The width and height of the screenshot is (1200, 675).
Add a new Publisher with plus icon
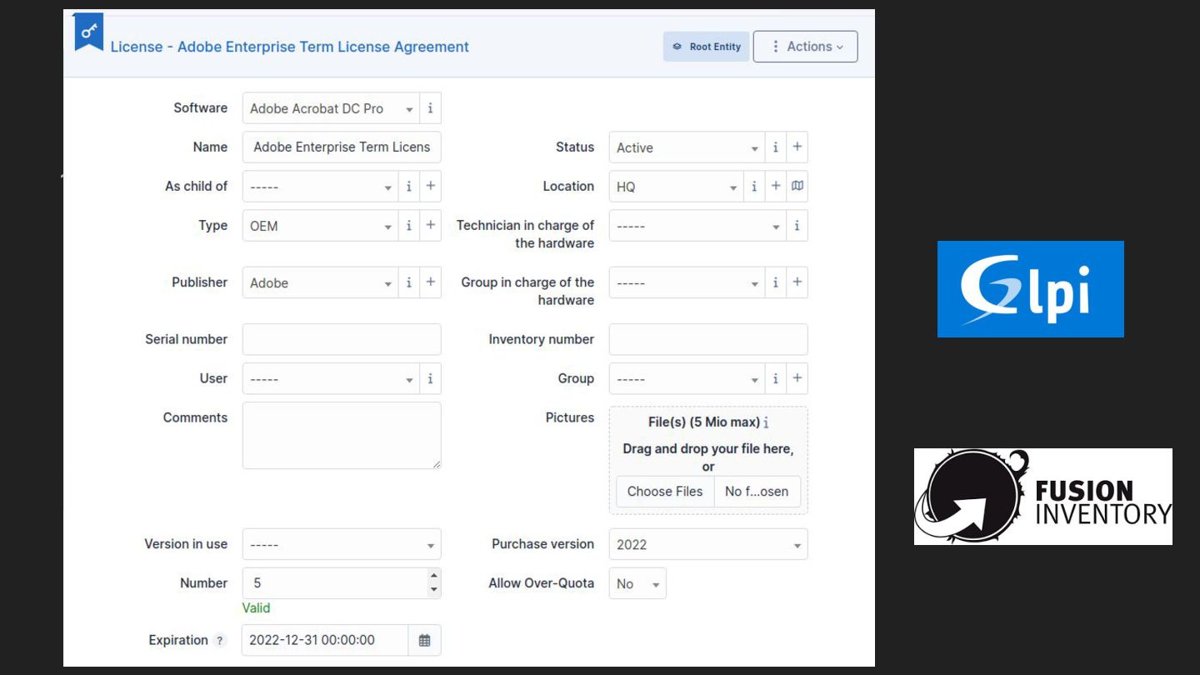(x=430, y=282)
